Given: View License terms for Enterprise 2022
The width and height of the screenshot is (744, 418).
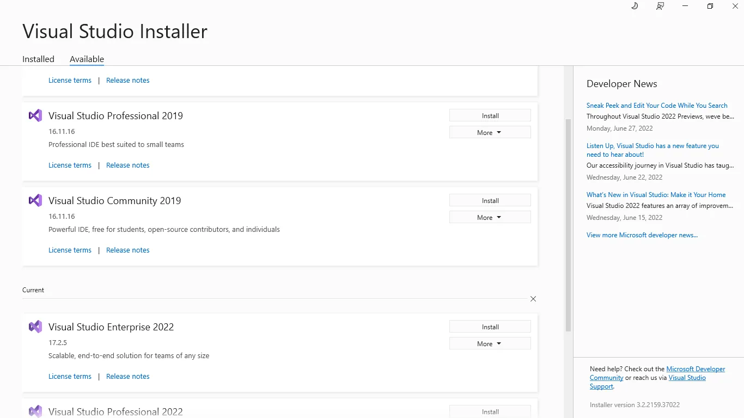Looking at the screenshot, I should coord(70,376).
